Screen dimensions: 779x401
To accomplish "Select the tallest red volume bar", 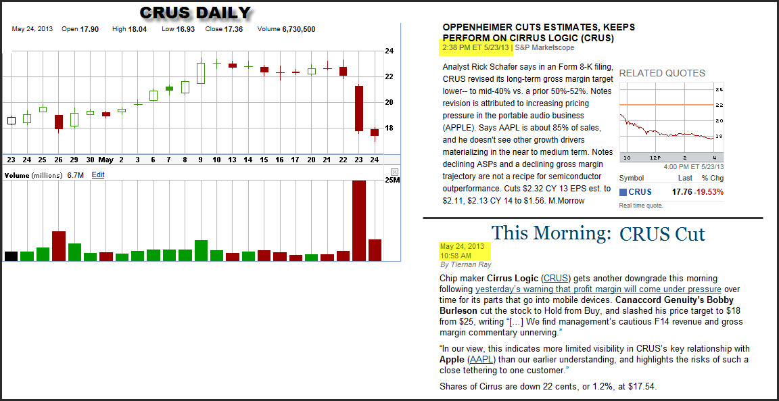I will click(x=358, y=220).
